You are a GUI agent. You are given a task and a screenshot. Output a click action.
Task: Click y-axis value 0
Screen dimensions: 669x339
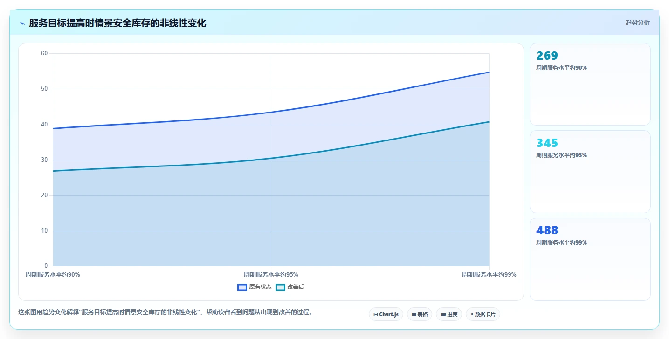(46, 266)
